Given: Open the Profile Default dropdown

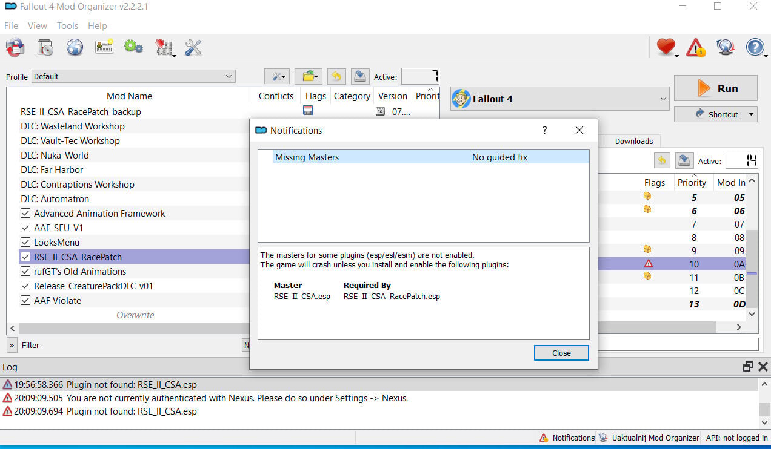Looking at the screenshot, I should [x=133, y=76].
